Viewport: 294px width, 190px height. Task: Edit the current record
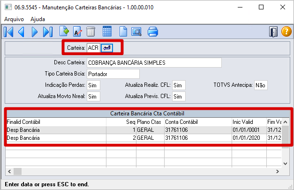[x=77, y=31]
